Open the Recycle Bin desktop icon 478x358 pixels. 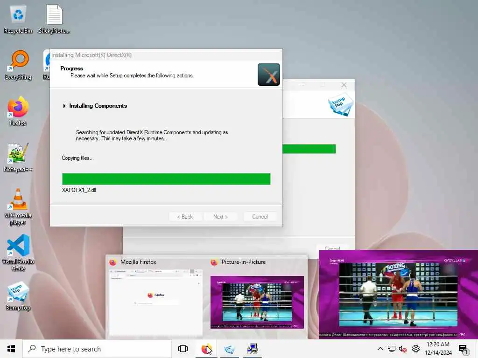pos(18,19)
